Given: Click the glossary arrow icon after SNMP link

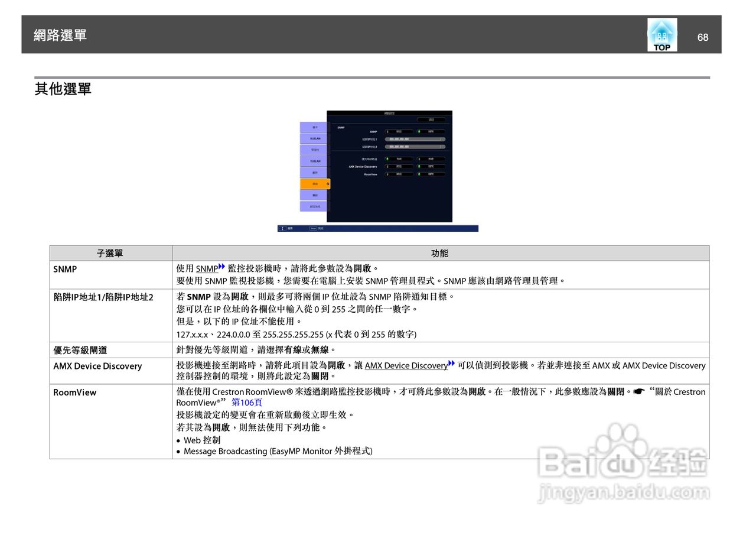Looking at the screenshot, I should (x=222, y=267).
